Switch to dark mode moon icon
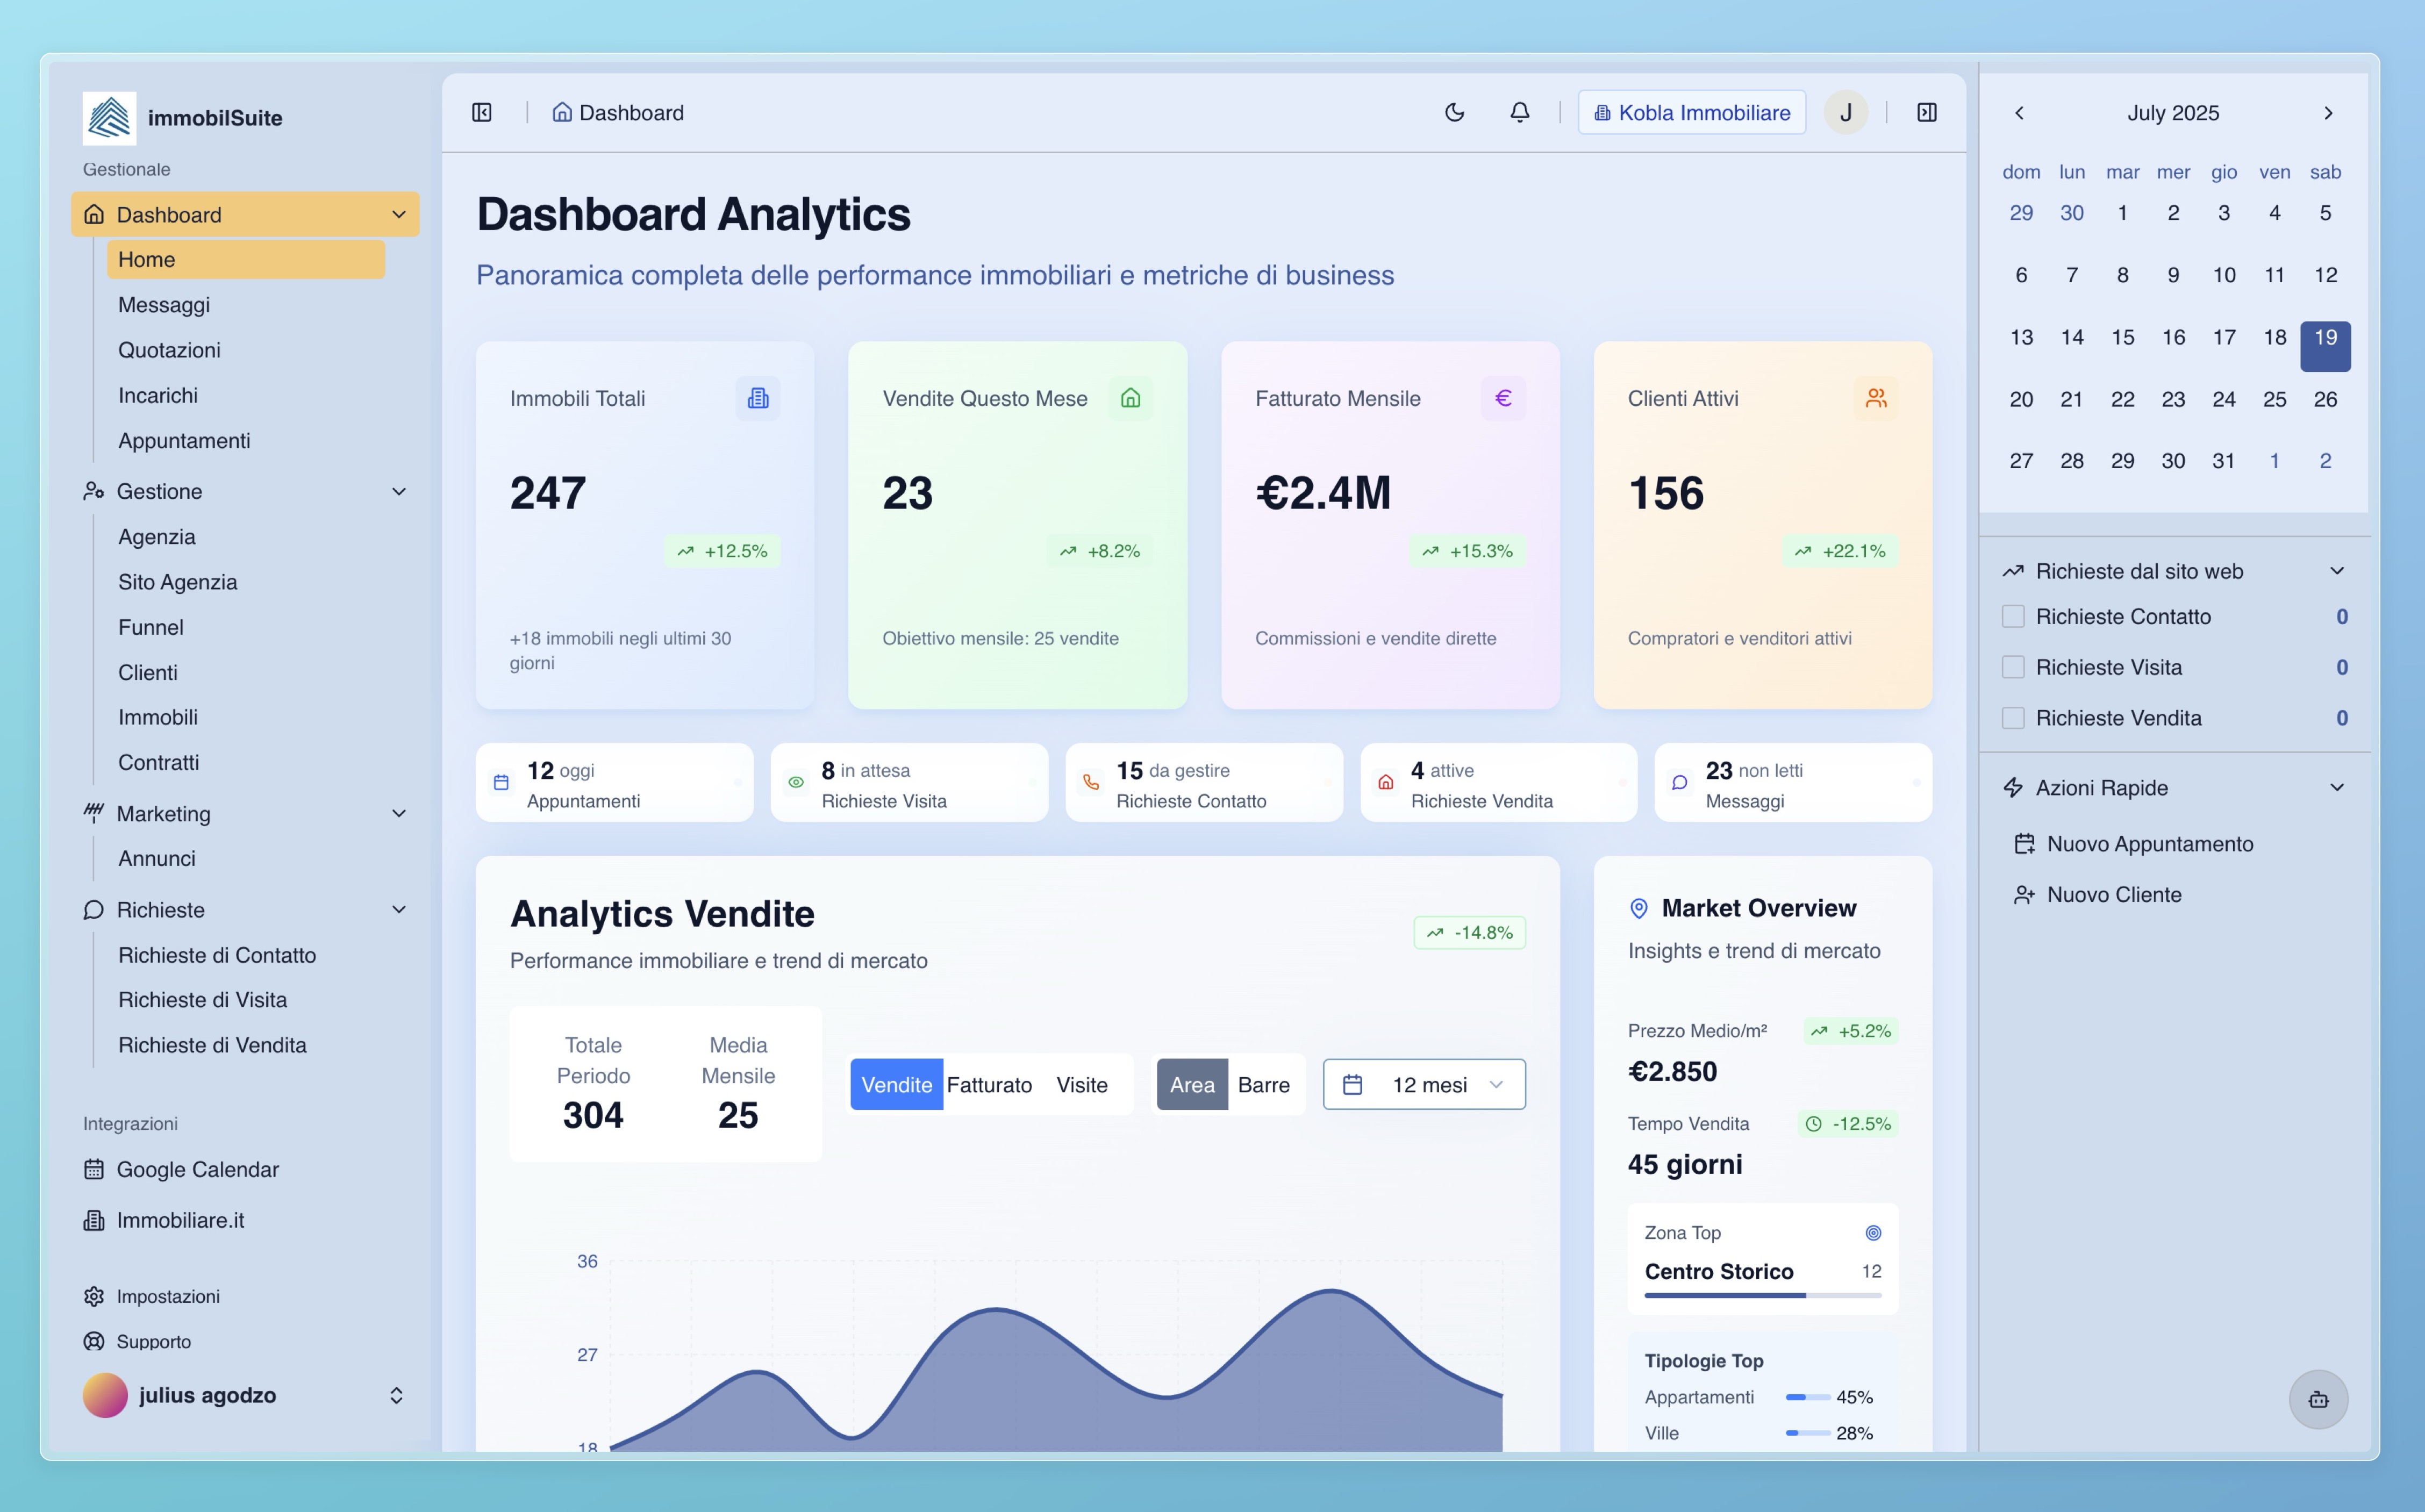Screen dimensions: 2425x1512 pyautogui.click(x=1455, y=112)
